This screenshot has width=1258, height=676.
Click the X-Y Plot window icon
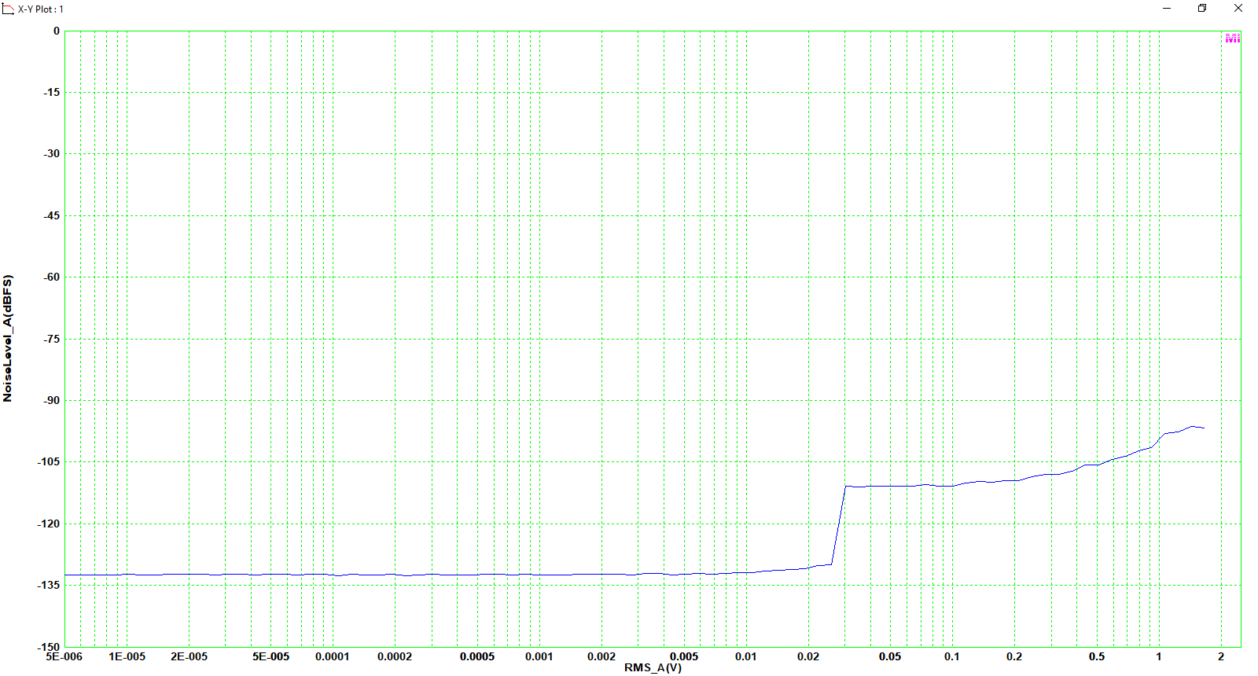[8, 9]
